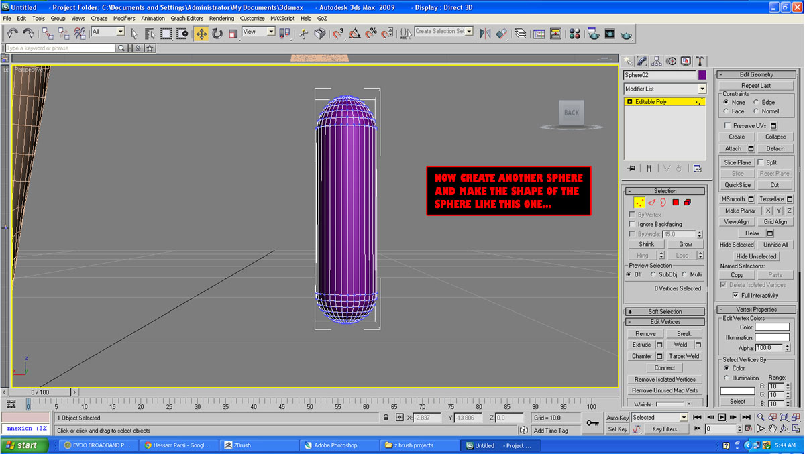Select the Rotate tool in toolbar
The image size is (805, 454).
click(217, 33)
